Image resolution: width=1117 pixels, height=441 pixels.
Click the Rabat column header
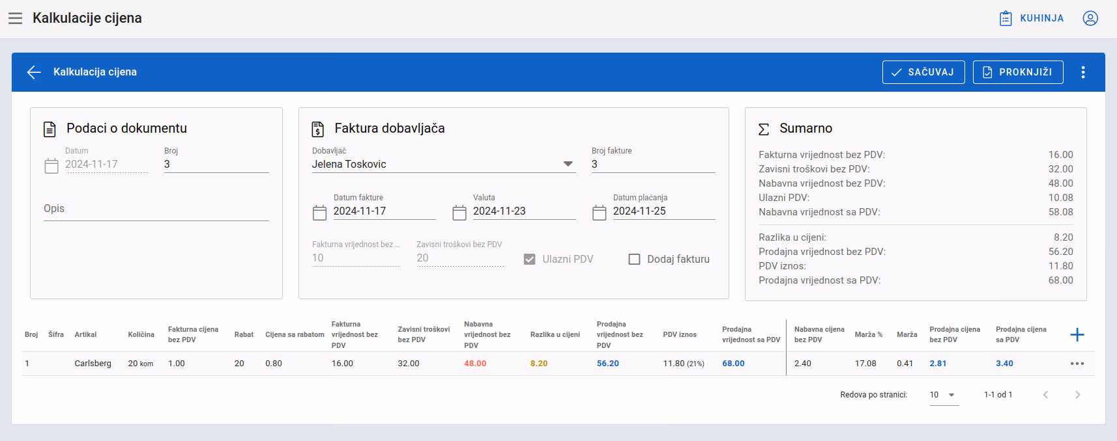(244, 334)
